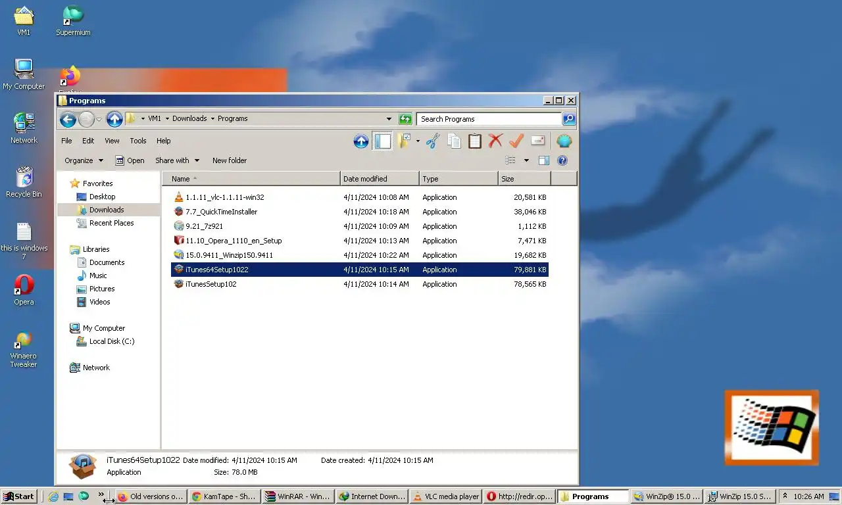Copy the selected file using Copy icon
Screen dimensions: 842x505
[454, 141]
